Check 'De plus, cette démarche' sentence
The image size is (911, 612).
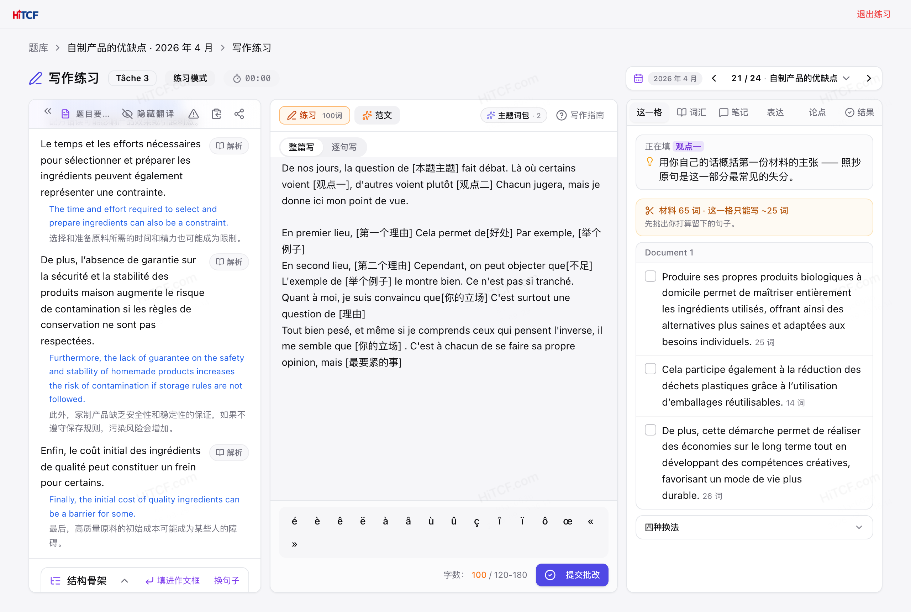coord(650,430)
